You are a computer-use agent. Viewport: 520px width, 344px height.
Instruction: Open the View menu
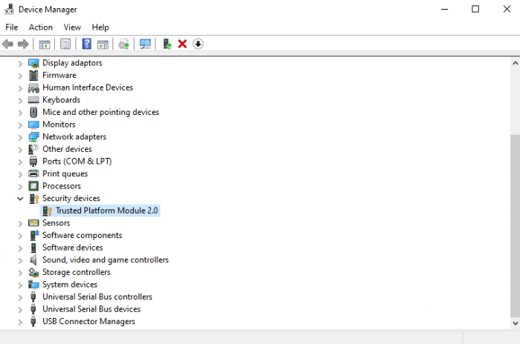pos(72,27)
